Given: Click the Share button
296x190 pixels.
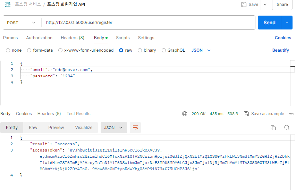Looking at the screenshot, I should (282, 5).
